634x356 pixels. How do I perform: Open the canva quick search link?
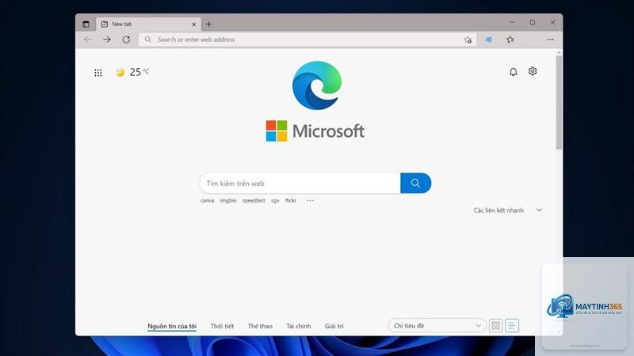207,201
